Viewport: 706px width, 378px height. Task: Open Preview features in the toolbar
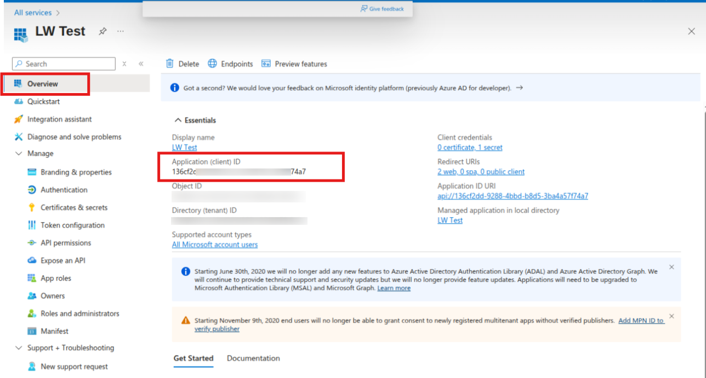click(294, 64)
